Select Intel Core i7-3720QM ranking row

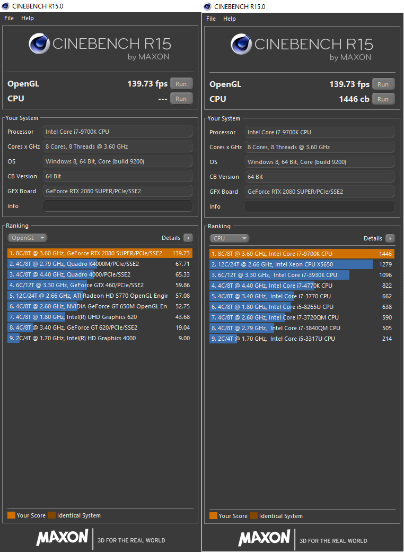(302, 317)
